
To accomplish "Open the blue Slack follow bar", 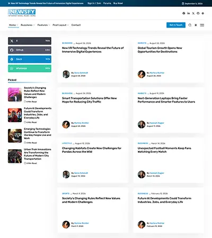I will [x=30, y=59].
